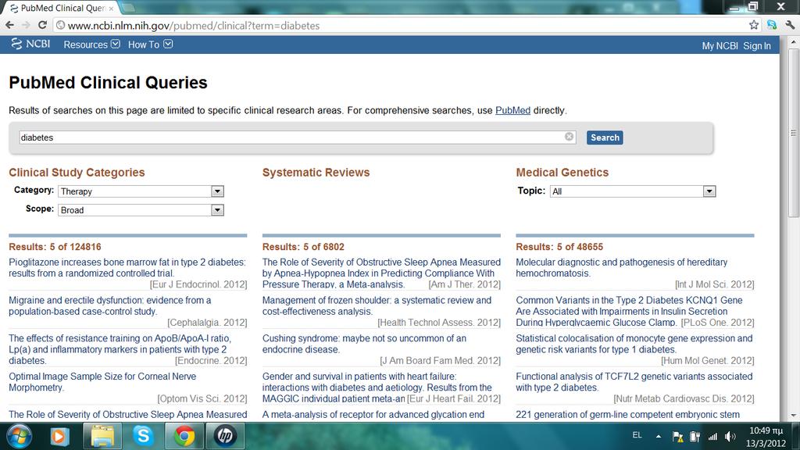Open Windows Media Player from the taskbar
This screenshot has width=800, height=450.
(x=59, y=436)
